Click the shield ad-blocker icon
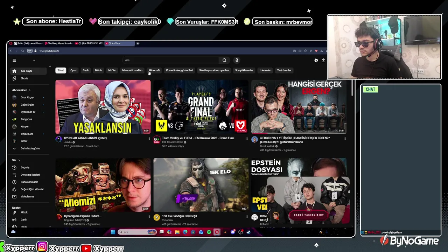 coord(305,51)
